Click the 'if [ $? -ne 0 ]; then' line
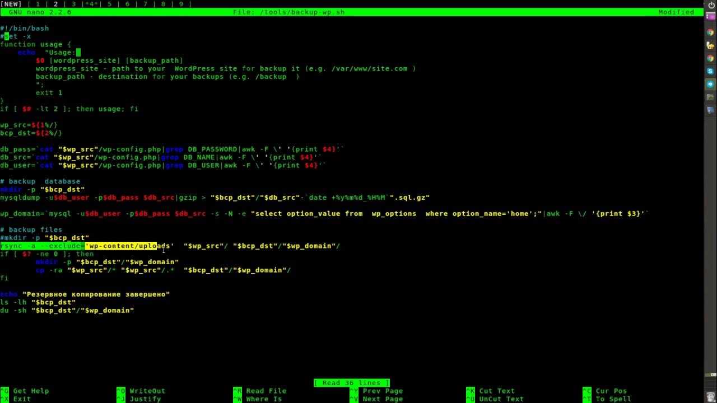Screen dimensions: 717x403 tap(47, 254)
